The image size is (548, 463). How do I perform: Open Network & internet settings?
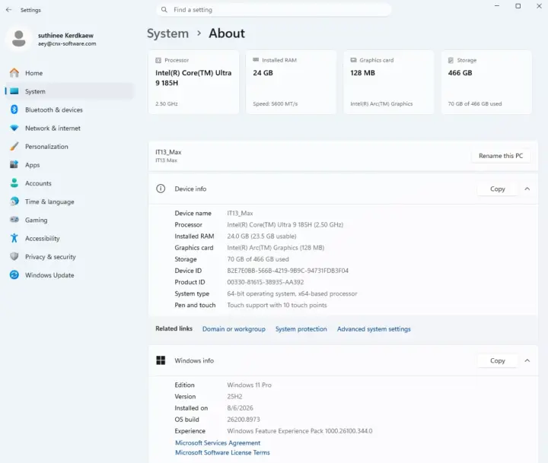[69, 128]
